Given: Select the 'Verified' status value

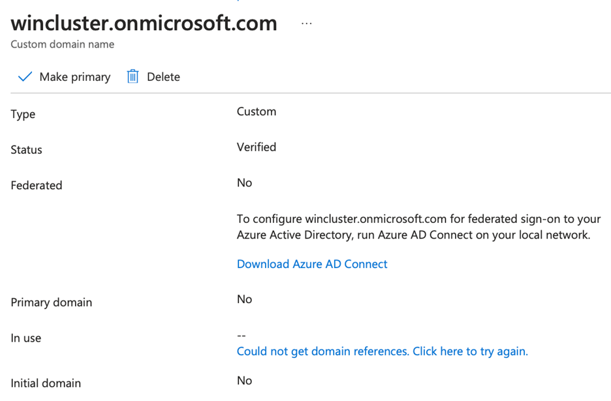Looking at the screenshot, I should 257,147.
